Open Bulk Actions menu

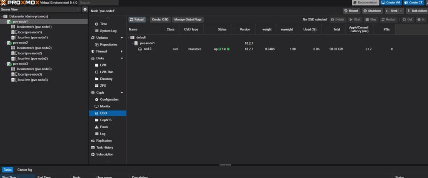418,11
